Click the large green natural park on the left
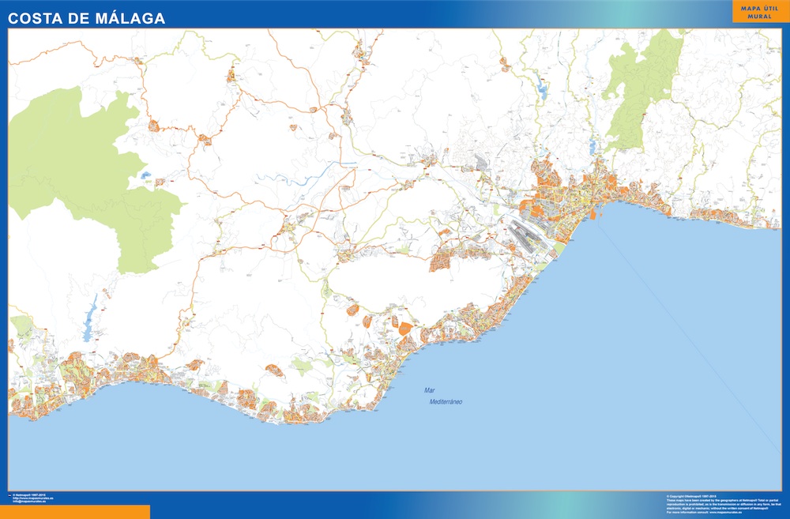This screenshot has width=790, height=519. pos(79,166)
